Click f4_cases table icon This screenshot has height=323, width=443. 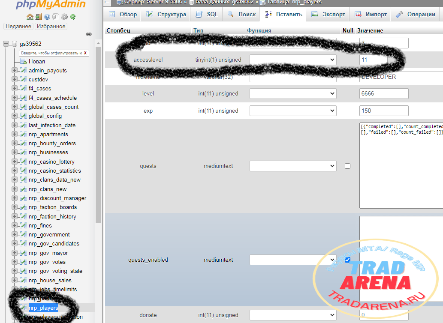(x=23, y=89)
